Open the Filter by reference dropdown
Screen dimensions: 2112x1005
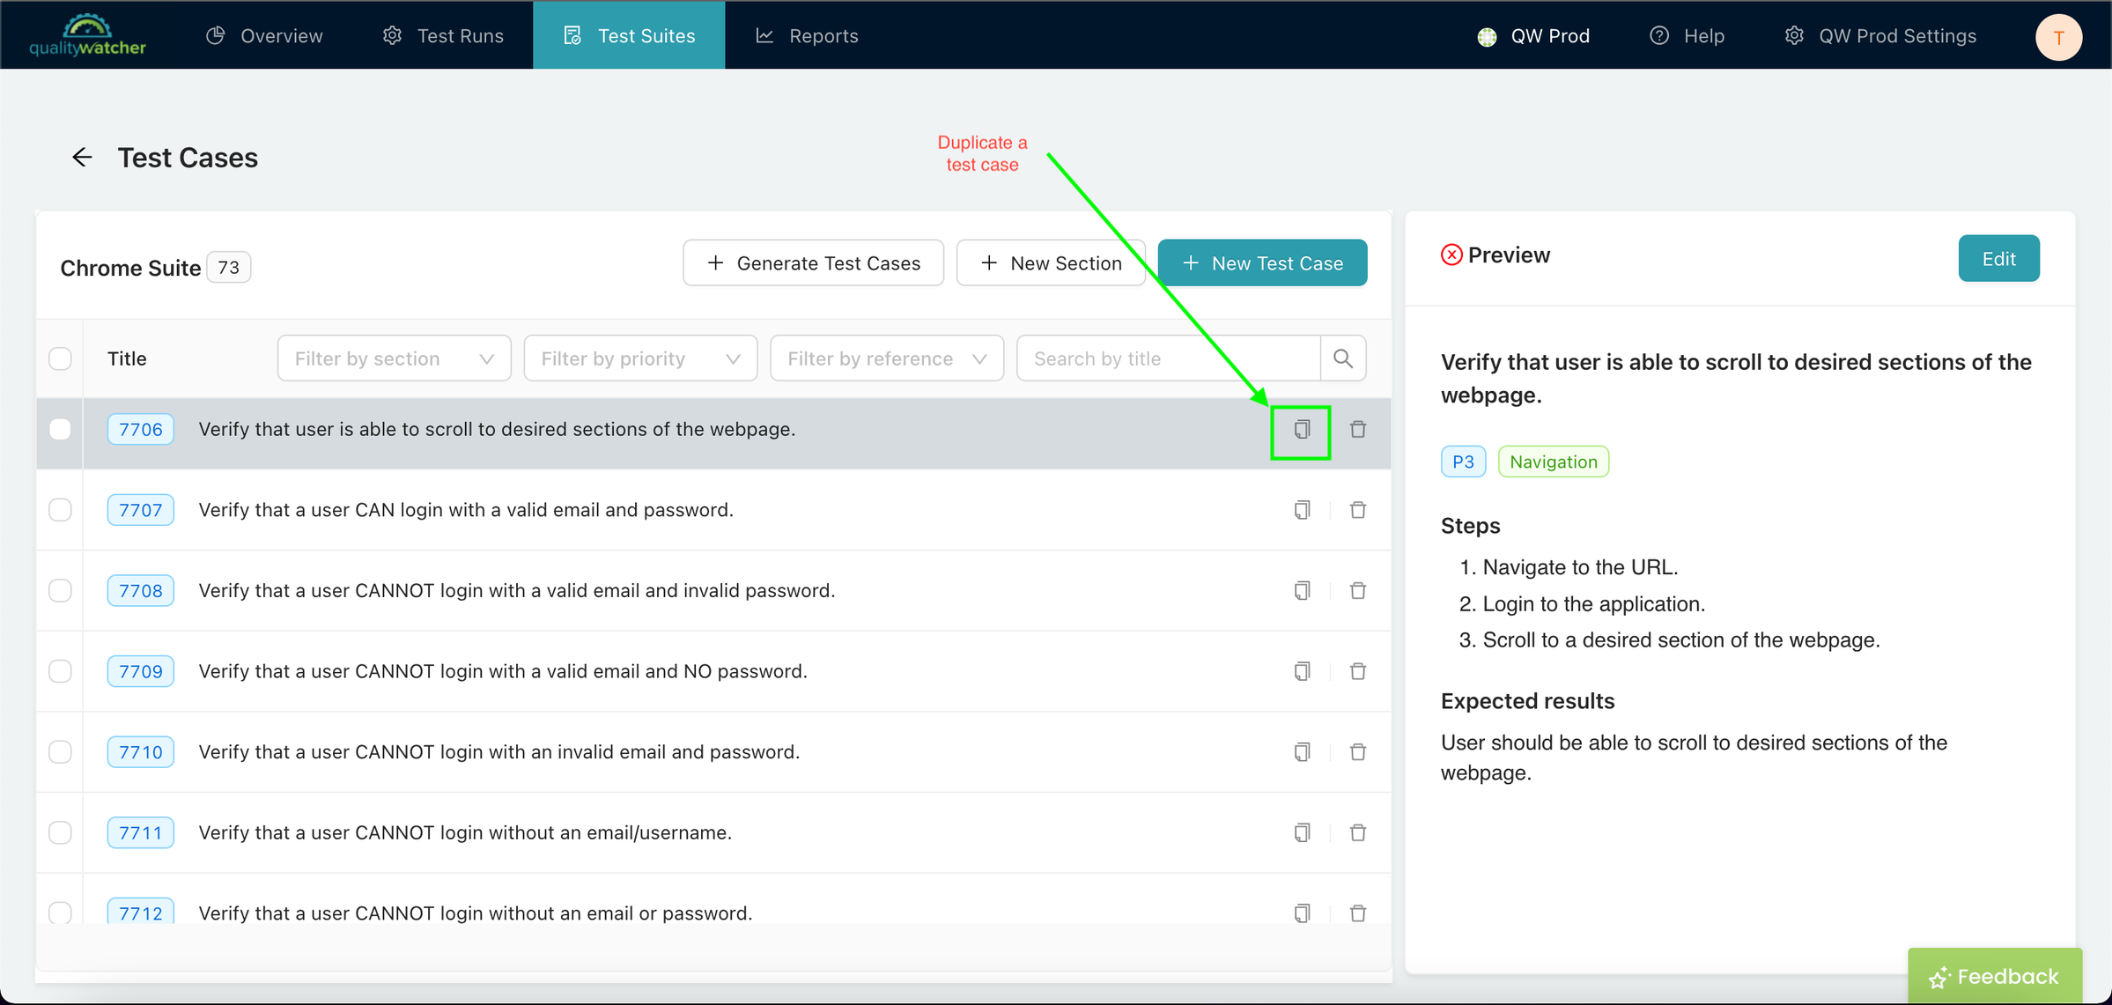pos(887,358)
